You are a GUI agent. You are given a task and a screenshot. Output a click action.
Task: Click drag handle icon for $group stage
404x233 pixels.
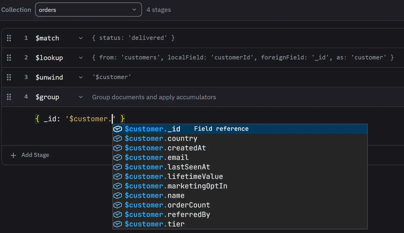(9, 97)
